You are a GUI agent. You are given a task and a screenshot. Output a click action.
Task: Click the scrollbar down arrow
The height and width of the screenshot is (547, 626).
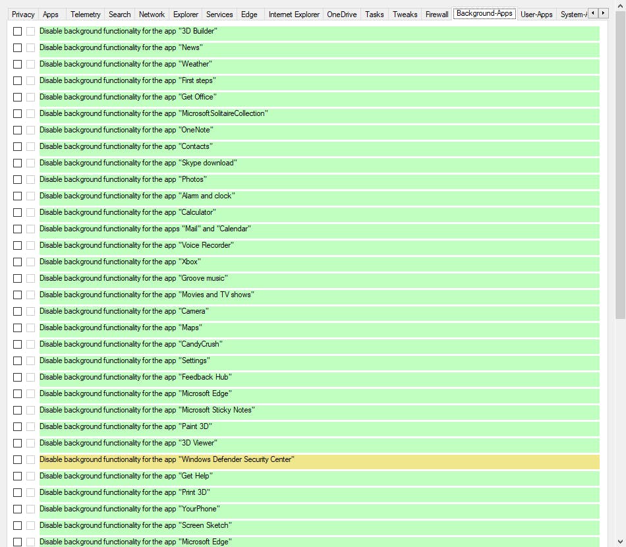620,542
